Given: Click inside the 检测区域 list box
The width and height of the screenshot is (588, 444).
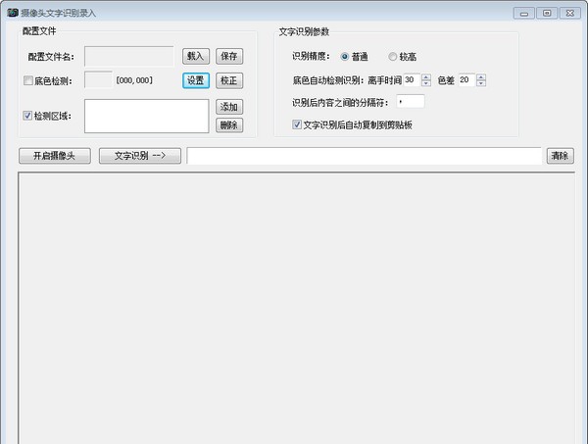Looking at the screenshot, I should 147,116.
